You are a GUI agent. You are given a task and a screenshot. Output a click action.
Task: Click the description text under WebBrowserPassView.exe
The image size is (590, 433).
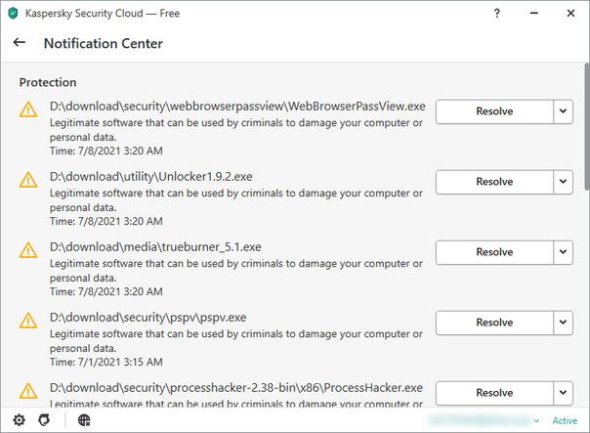(236, 130)
